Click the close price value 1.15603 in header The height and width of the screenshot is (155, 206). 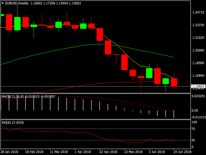point(75,3)
